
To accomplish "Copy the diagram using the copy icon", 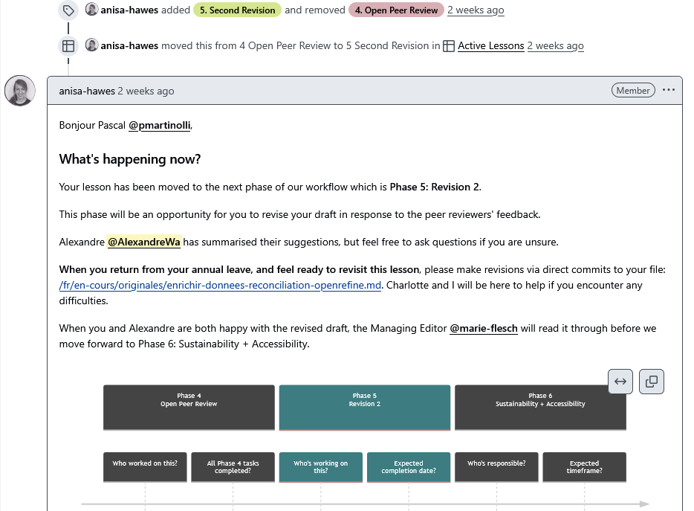I will point(652,382).
